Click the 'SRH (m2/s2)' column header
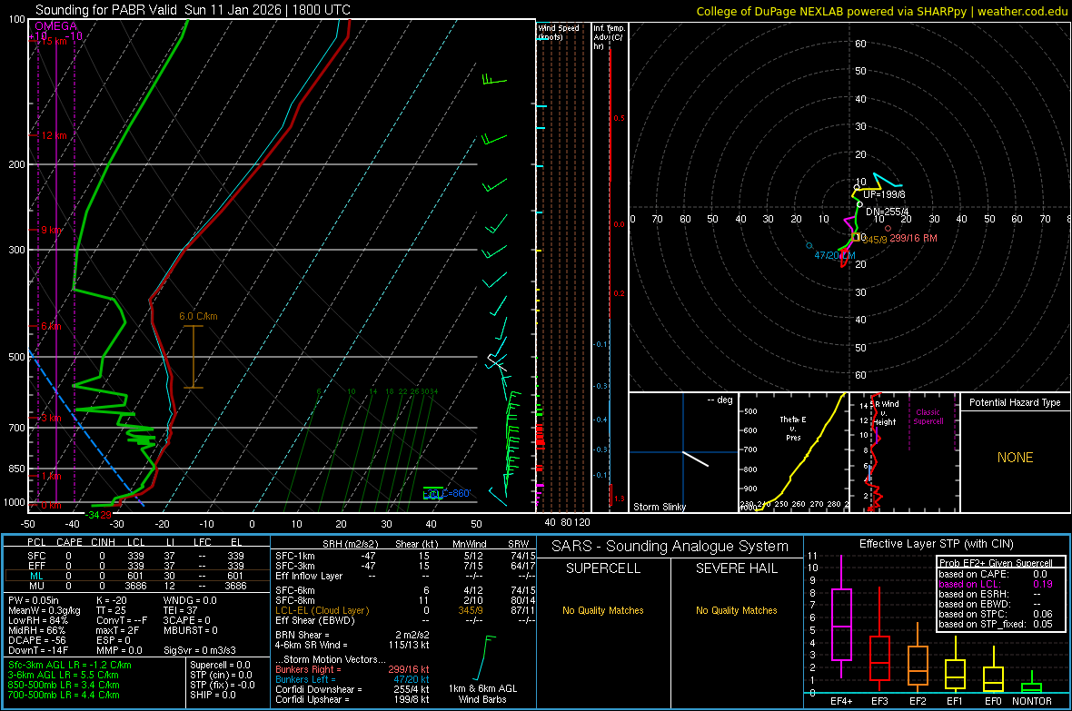Image resolution: width=1072 pixels, height=711 pixels. 350,544
